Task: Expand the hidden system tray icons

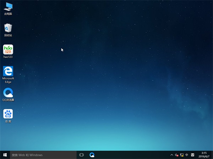Action: coord(172,155)
